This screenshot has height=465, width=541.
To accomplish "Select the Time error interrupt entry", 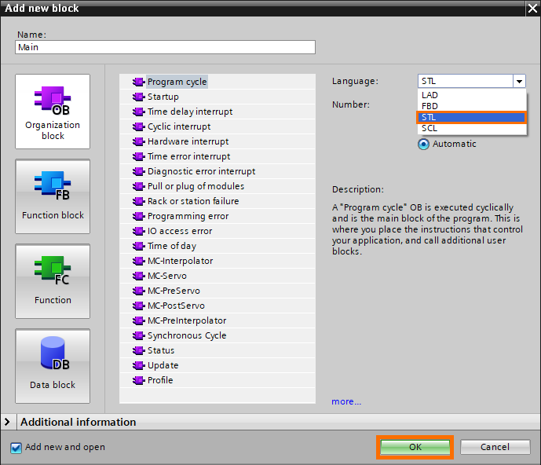I will point(217,156).
